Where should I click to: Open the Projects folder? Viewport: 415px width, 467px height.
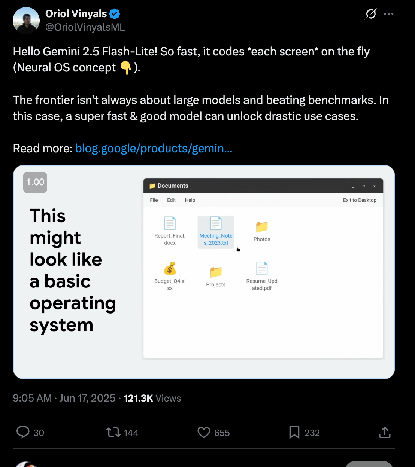[216, 272]
